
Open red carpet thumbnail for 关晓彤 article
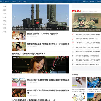19,82
